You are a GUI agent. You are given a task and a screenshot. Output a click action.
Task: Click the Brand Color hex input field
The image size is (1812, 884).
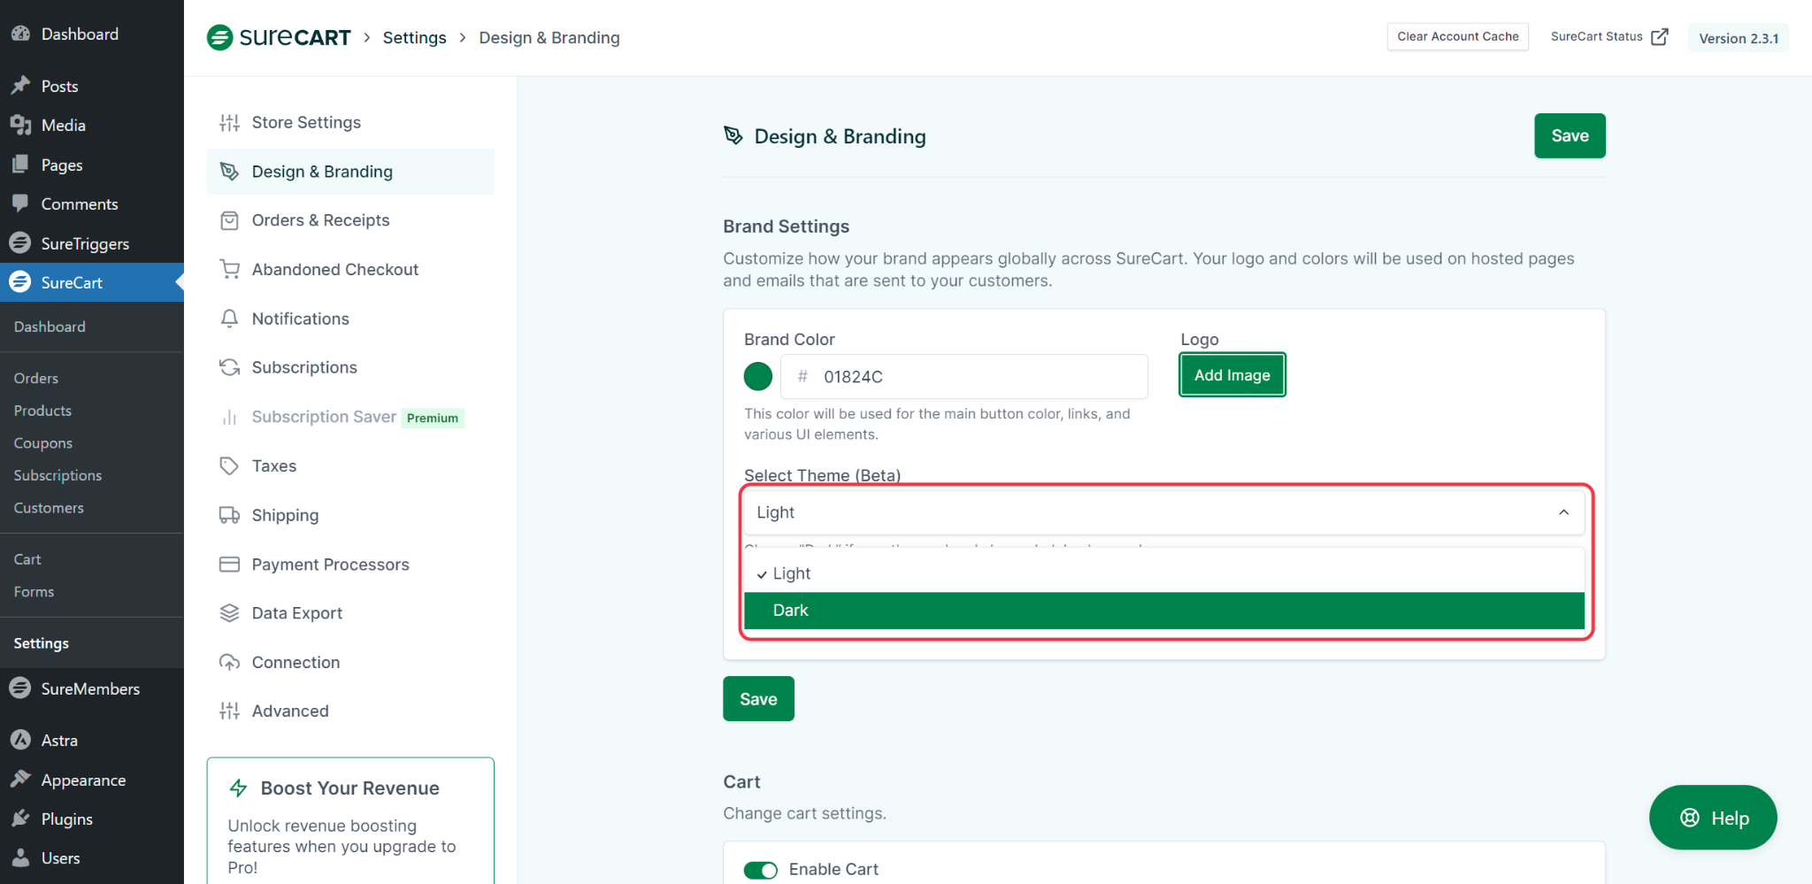coord(964,376)
